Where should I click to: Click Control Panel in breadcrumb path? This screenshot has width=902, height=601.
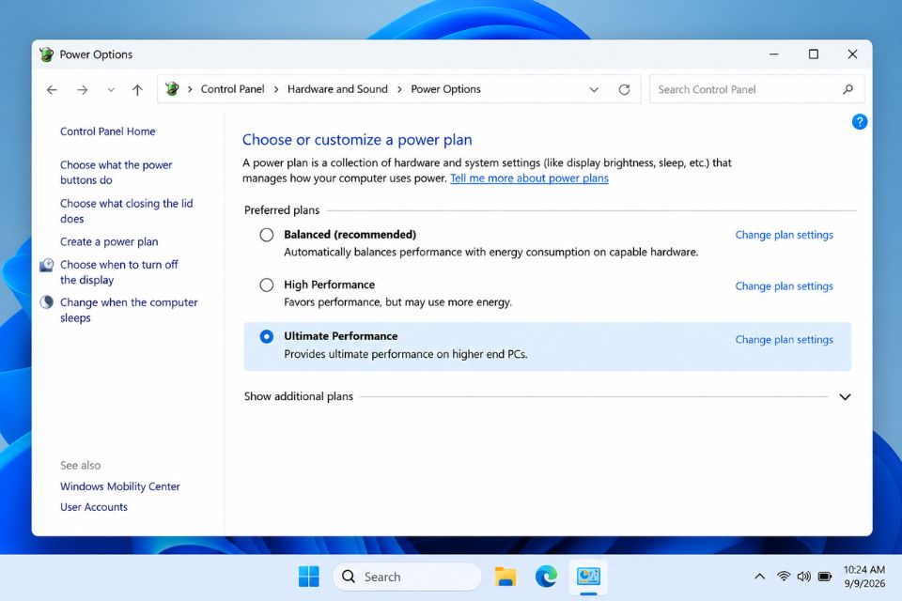(232, 89)
